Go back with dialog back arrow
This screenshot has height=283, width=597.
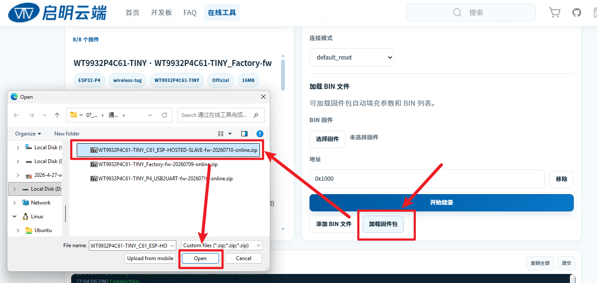click(x=16, y=115)
